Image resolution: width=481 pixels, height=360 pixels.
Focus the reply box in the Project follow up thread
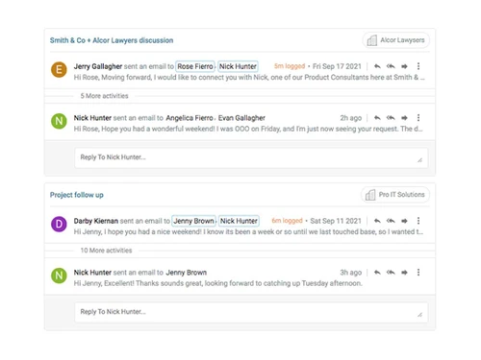[251, 312]
